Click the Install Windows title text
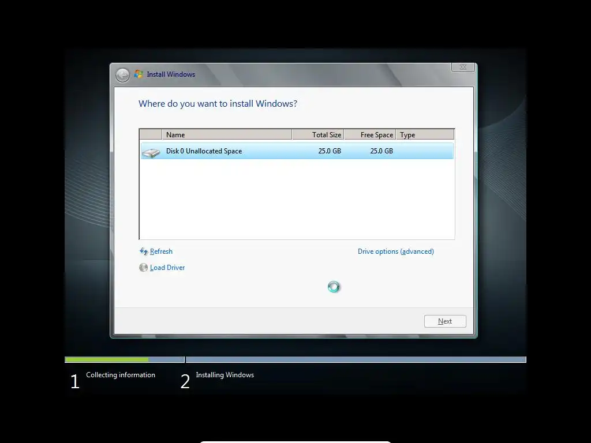Viewport: 591px width, 443px height. pyautogui.click(x=171, y=74)
